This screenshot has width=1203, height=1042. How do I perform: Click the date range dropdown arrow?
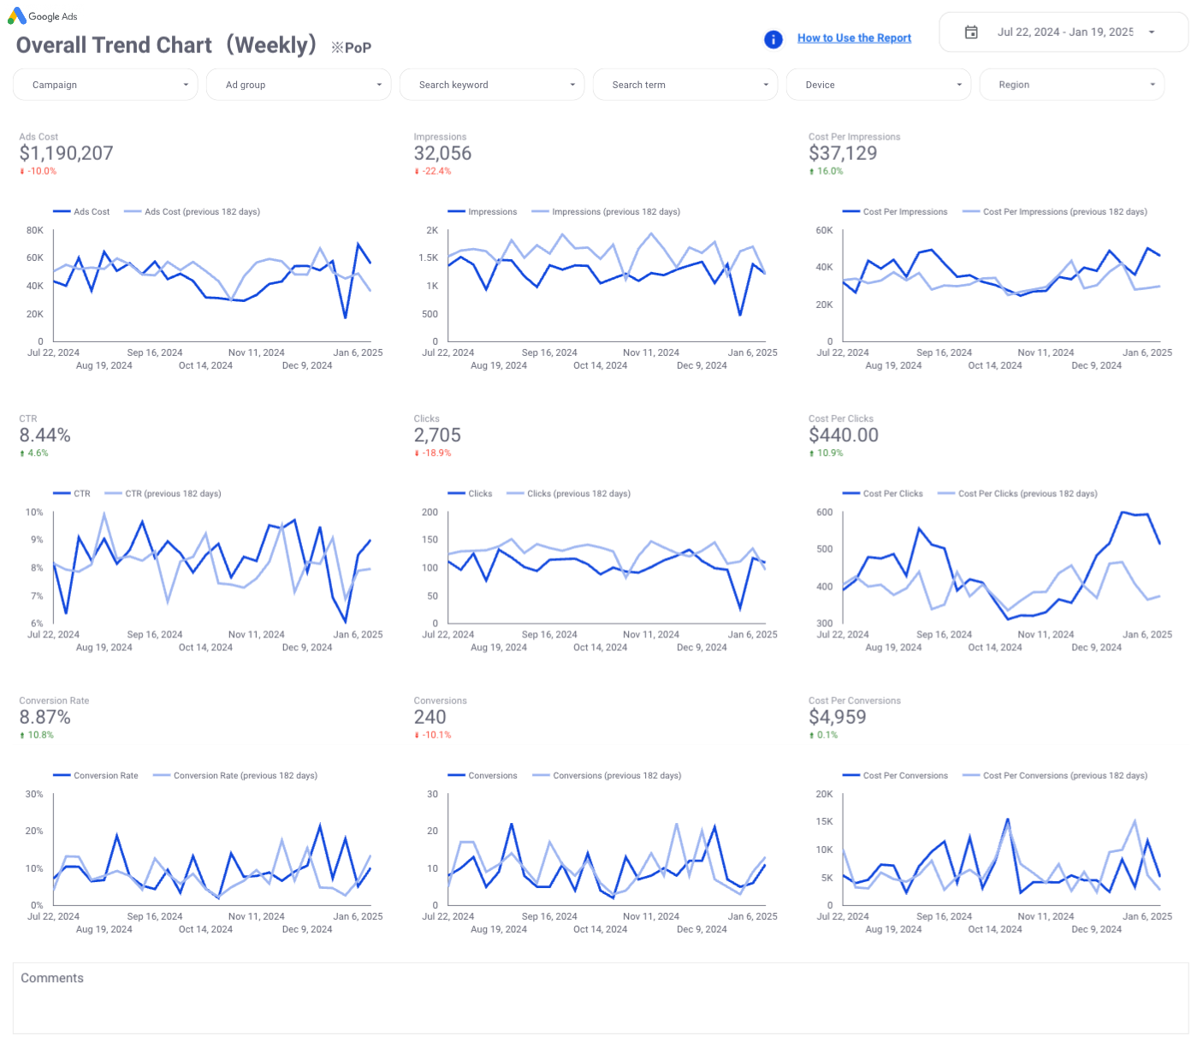tap(1152, 33)
